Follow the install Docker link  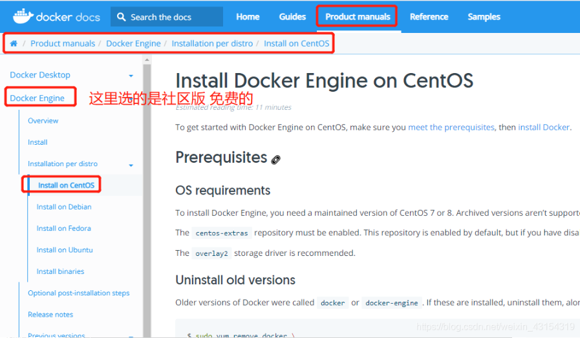click(544, 127)
